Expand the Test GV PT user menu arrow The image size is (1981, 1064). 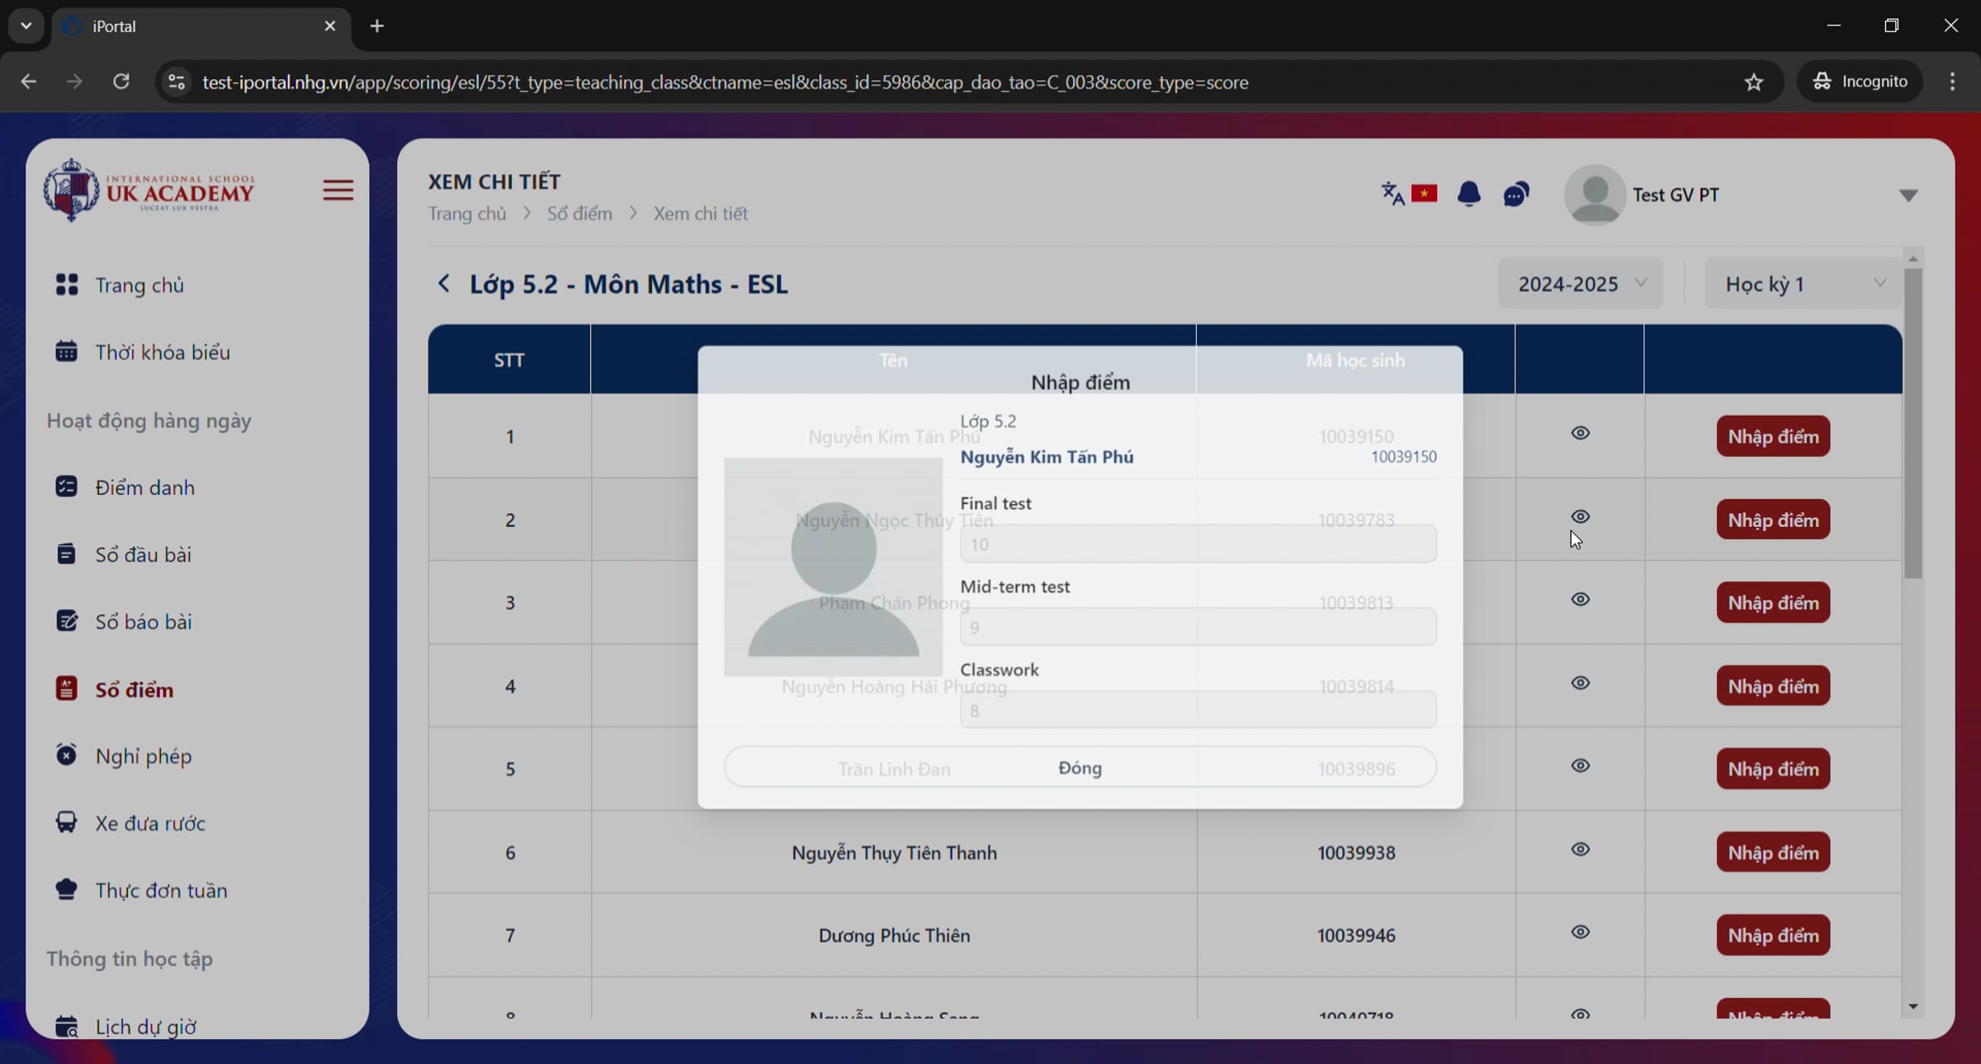click(1908, 195)
